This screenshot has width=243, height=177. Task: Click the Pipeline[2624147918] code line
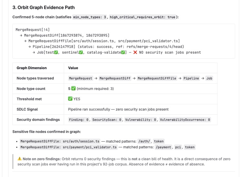click(x=106, y=47)
